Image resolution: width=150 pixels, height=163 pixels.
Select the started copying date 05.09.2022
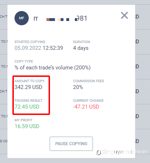[28, 48]
